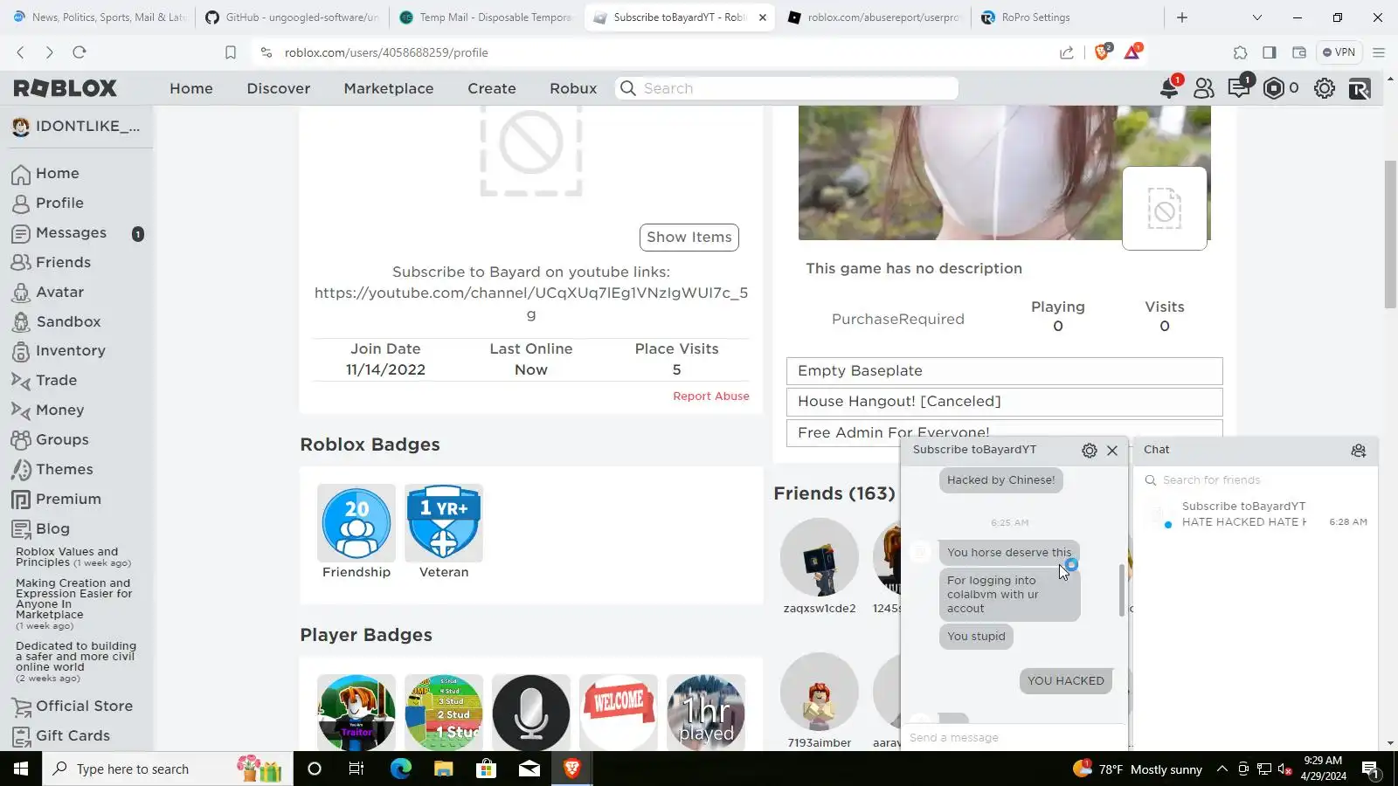Click the Brave Shields icon
Viewport: 1398px width, 786px height.
[1102, 52]
